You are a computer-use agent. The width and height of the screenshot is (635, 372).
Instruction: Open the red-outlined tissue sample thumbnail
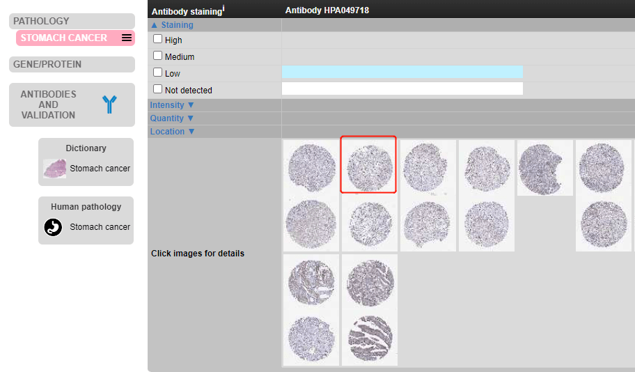pos(369,164)
